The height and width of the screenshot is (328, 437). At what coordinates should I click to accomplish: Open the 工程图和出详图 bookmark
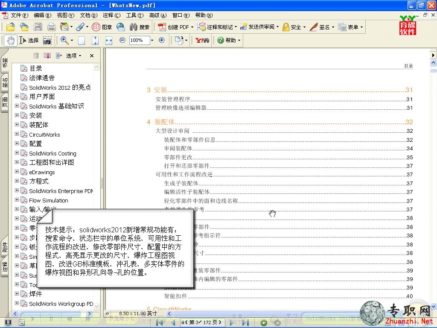[52, 162]
